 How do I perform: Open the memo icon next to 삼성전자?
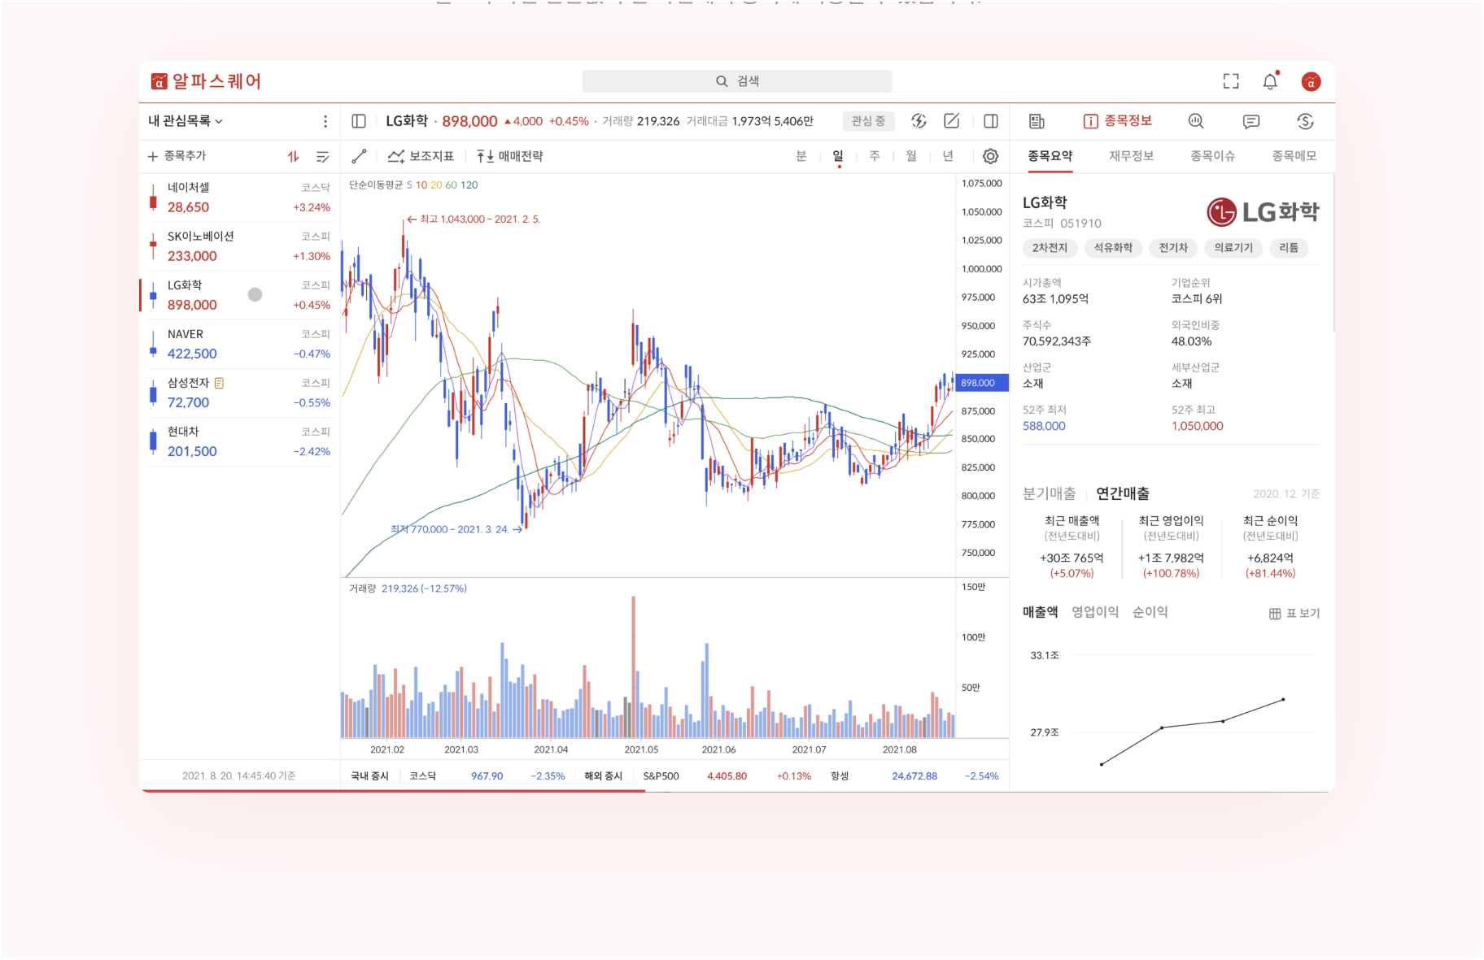point(219,383)
